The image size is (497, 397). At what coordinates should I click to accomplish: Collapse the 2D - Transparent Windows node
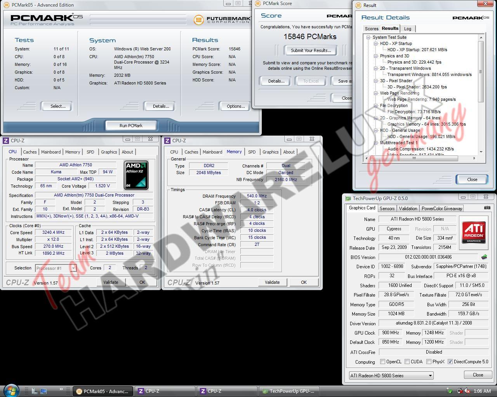click(x=376, y=68)
